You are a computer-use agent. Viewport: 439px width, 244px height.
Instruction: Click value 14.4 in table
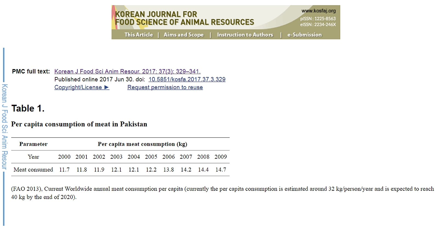pyautogui.click(x=203, y=170)
